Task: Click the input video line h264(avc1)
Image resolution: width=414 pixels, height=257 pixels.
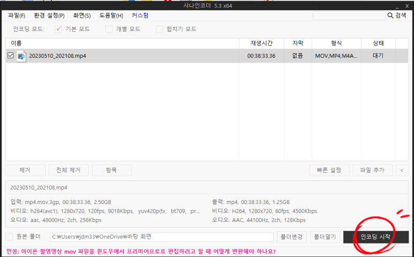Action: click(x=105, y=211)
